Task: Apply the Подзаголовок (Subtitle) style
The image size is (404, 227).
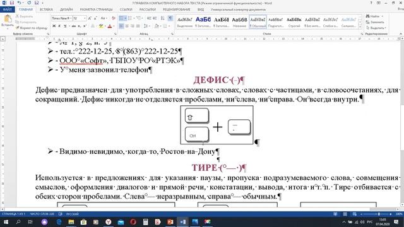Action: [x=276, y=22]
